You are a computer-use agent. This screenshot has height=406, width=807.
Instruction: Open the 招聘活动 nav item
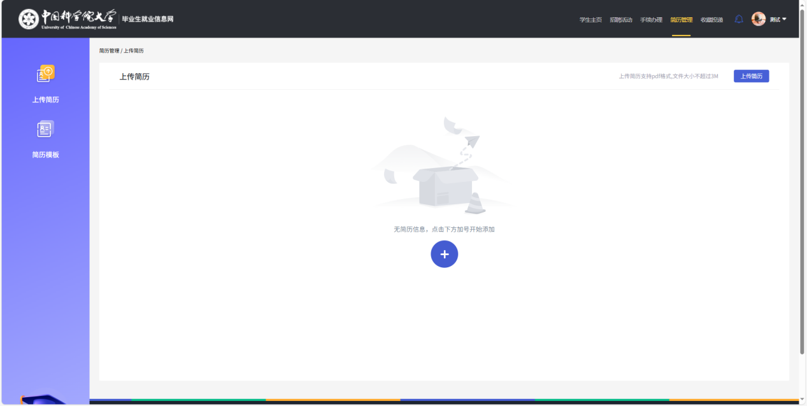point(621,20)
